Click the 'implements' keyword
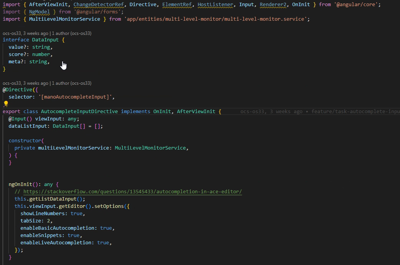Screen dimensions: 400x265 pos(136,112)
